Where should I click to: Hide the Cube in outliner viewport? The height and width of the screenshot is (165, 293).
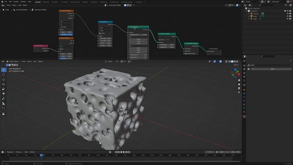click(x=288, y=16)
